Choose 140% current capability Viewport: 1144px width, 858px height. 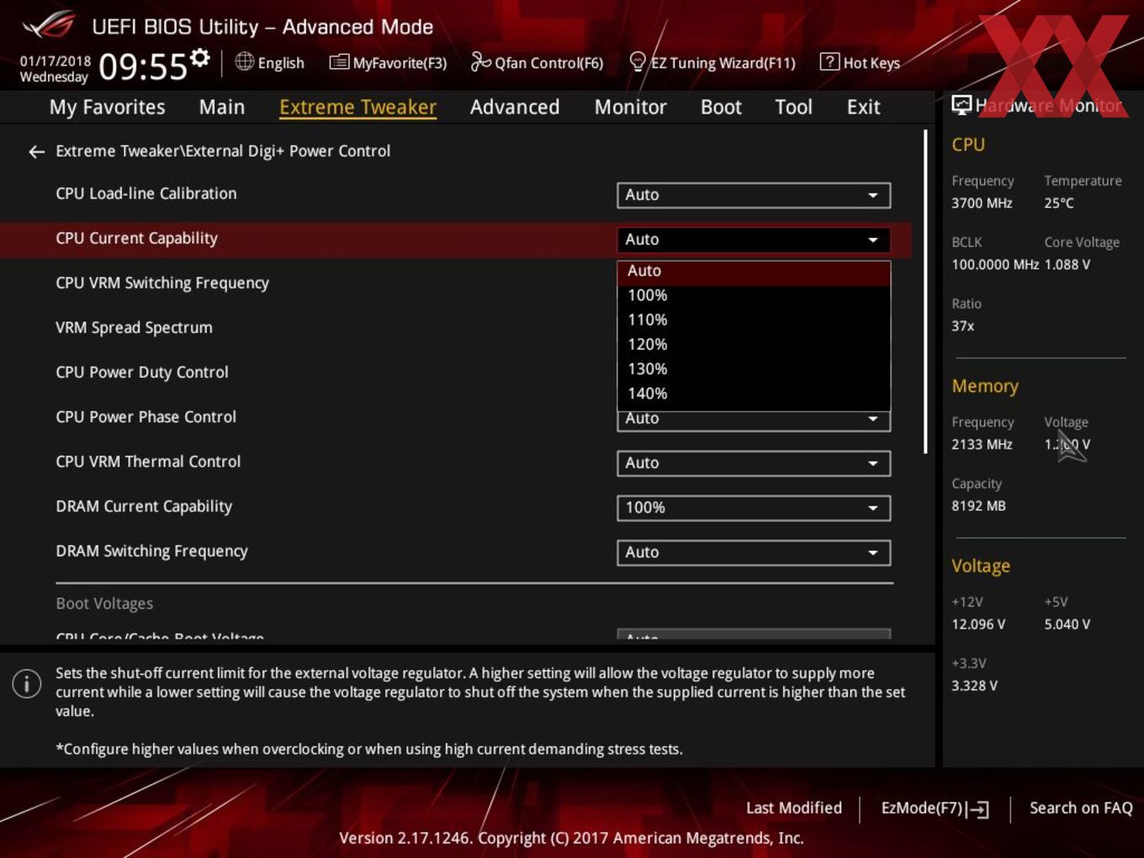point(754,393)
